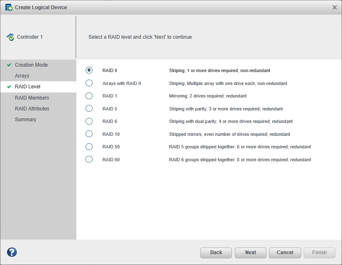Pick the RAID 5 radio button
This screenshot has height=265, width=342.
click(x=89, y=109)
